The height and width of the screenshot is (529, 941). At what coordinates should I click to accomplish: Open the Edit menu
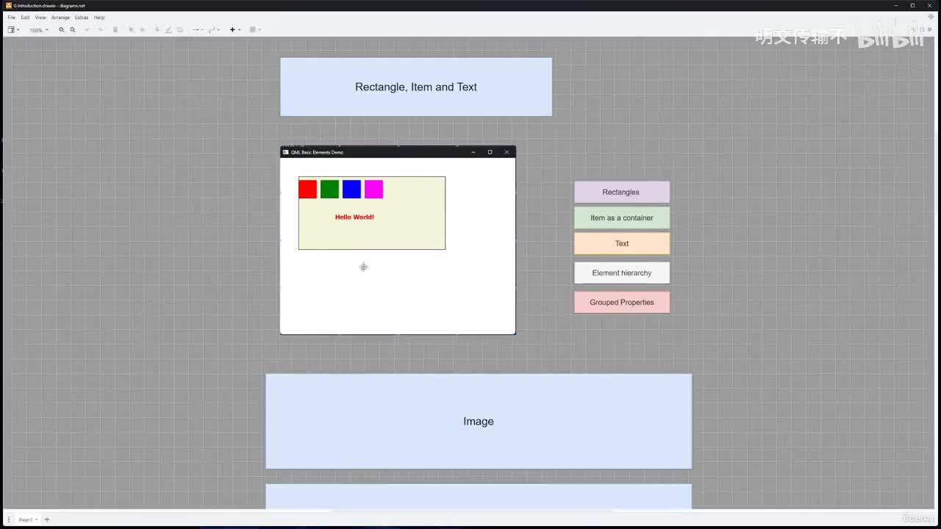click(x=25, y=17)
